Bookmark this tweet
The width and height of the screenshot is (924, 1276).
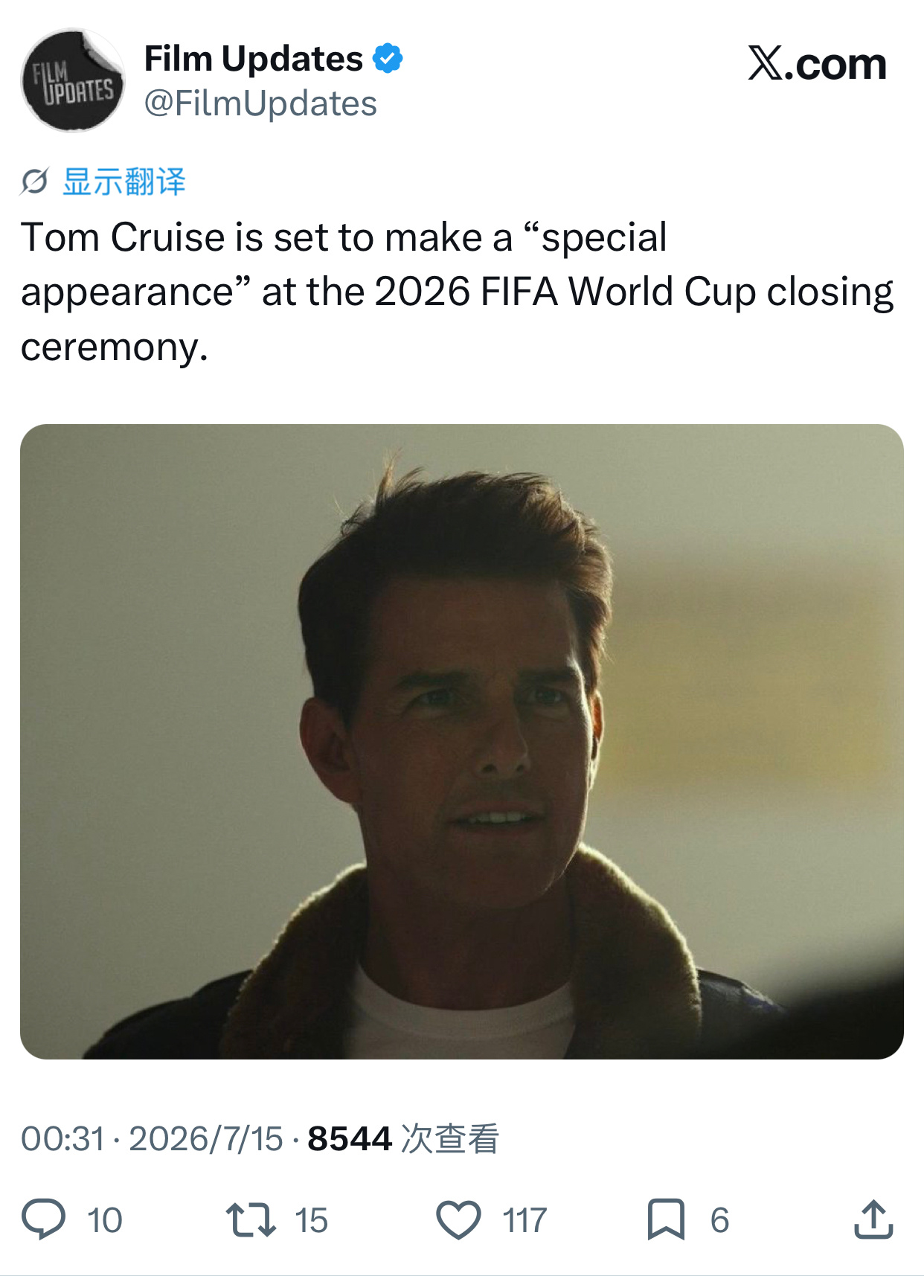(x=666, y=1219)
